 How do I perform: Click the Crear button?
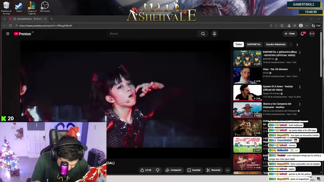pos(290,34)
